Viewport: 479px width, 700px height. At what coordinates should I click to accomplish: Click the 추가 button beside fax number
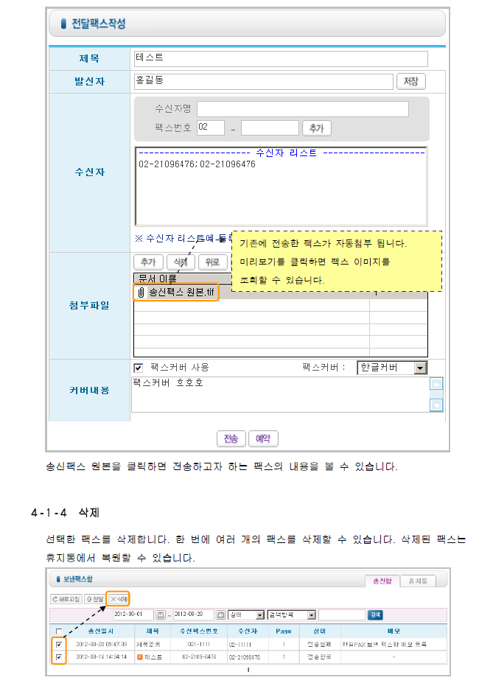pyautogui.click(x=316, y=128)
